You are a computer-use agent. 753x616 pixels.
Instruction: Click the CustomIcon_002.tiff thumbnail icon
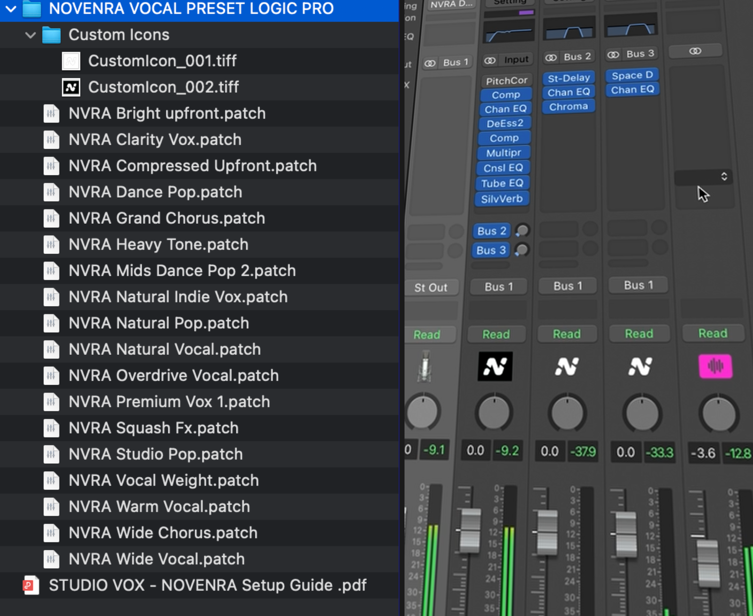[71, 87]
